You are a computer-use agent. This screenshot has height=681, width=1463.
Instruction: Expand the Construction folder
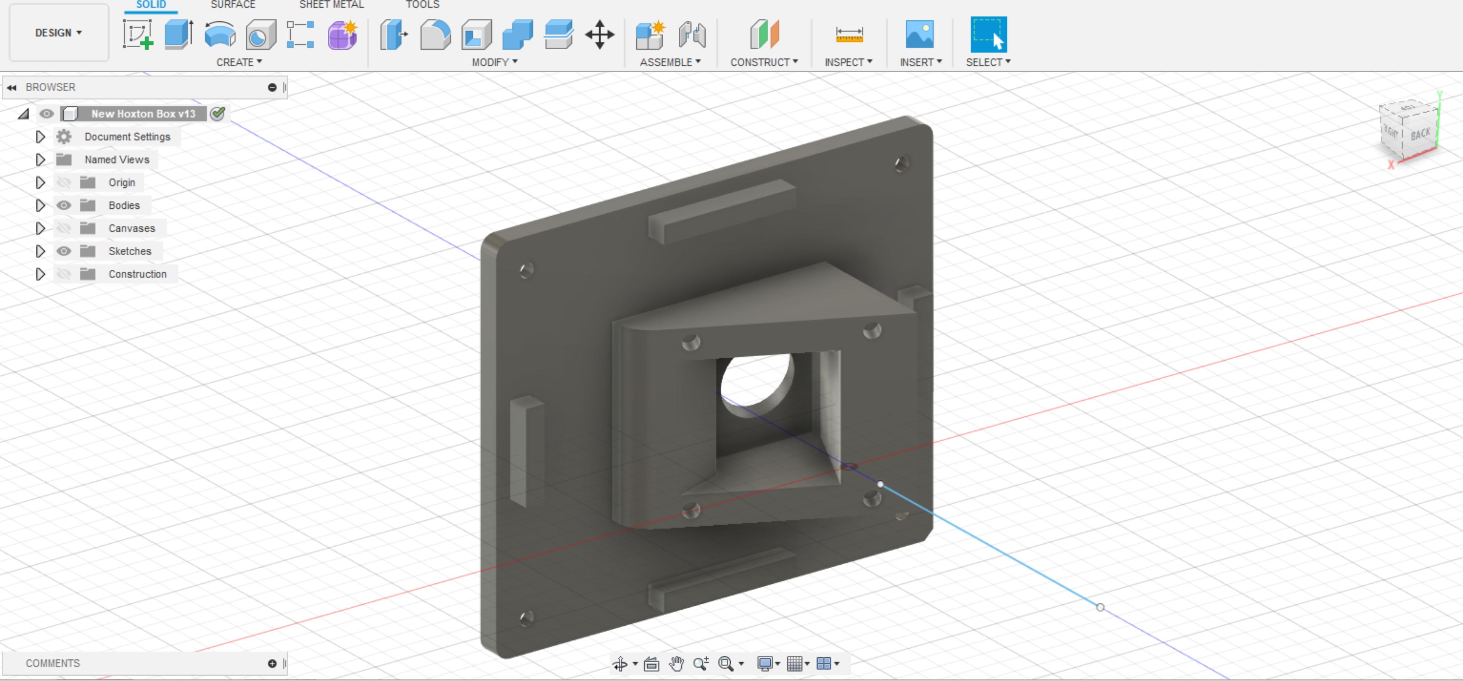click(x=40, y=274)
